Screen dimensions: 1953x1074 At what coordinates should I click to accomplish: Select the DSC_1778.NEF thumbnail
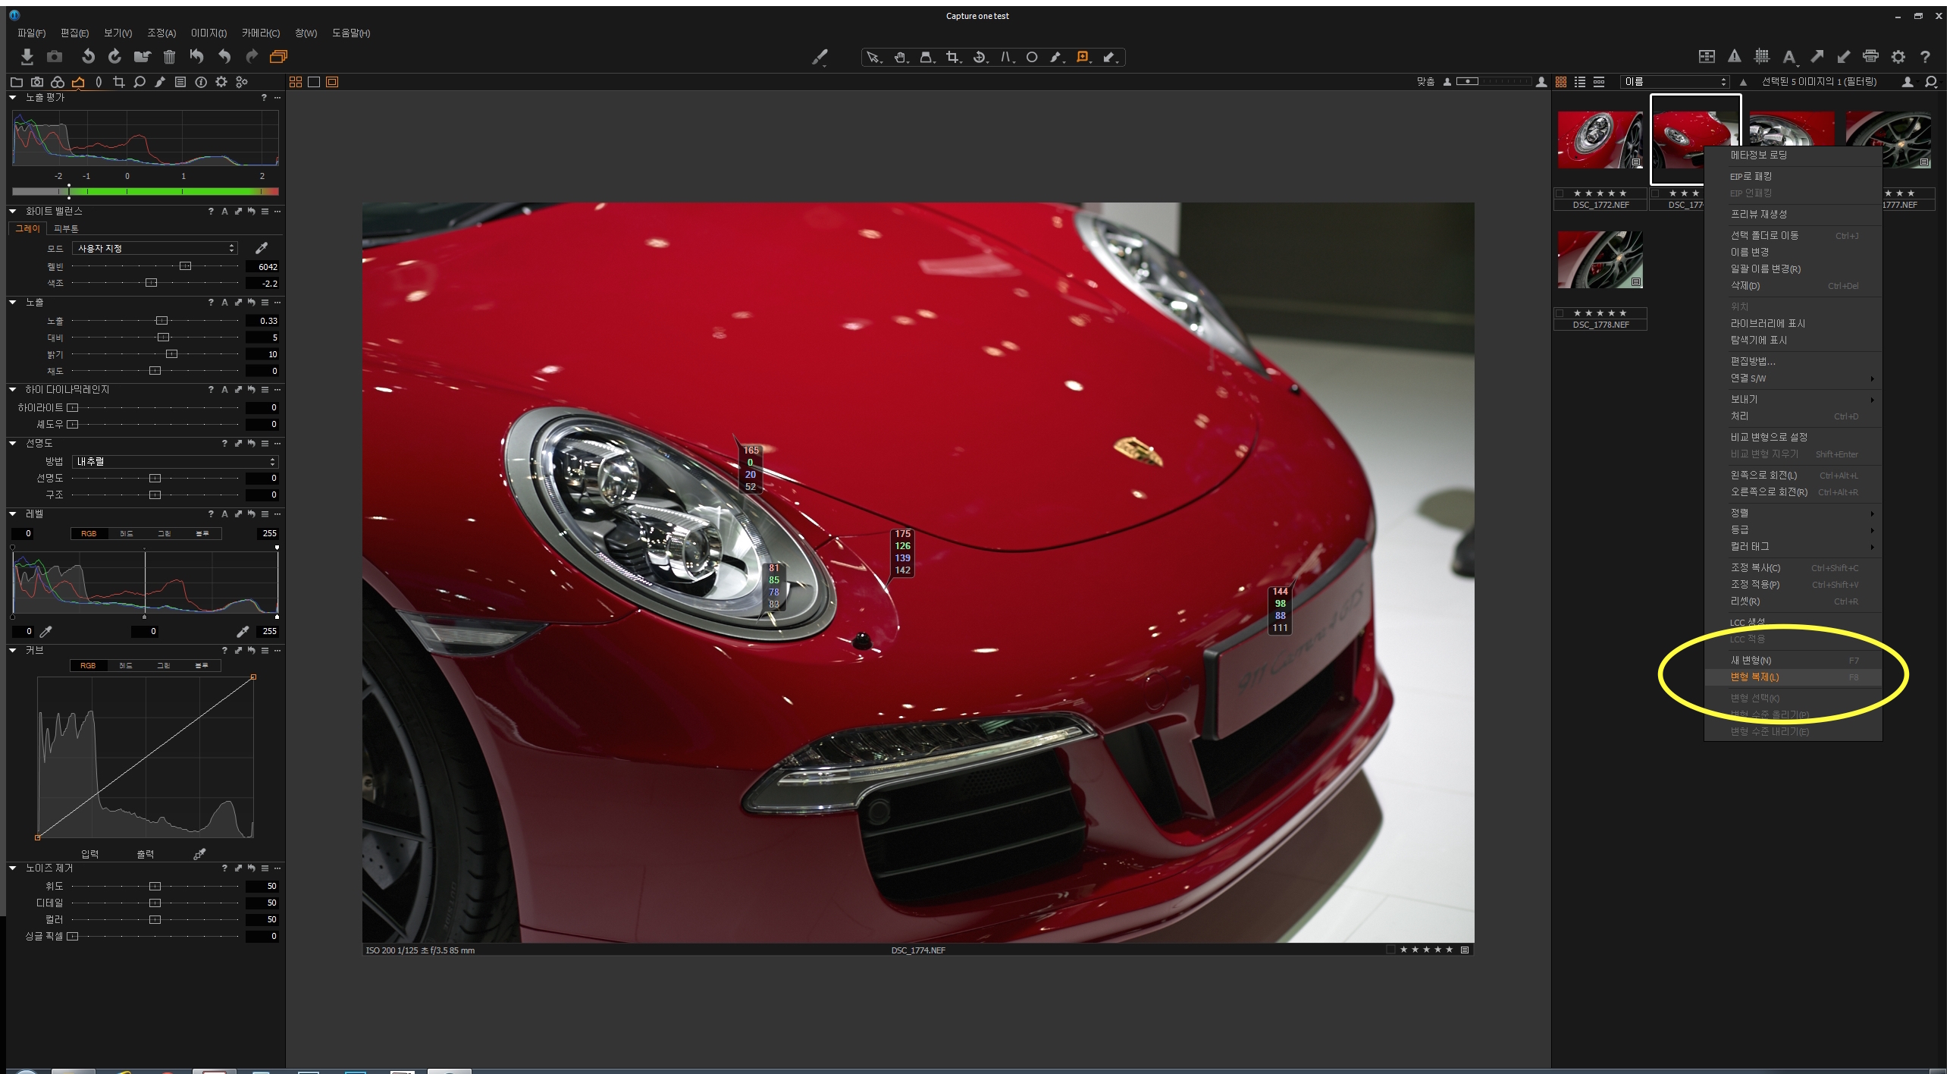tap(1600, 260)
